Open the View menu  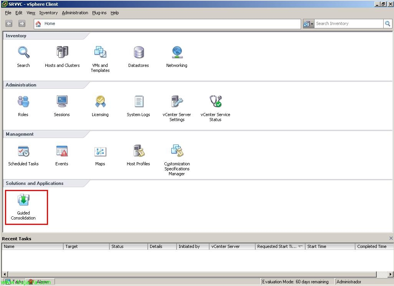(x=31, y=13)
